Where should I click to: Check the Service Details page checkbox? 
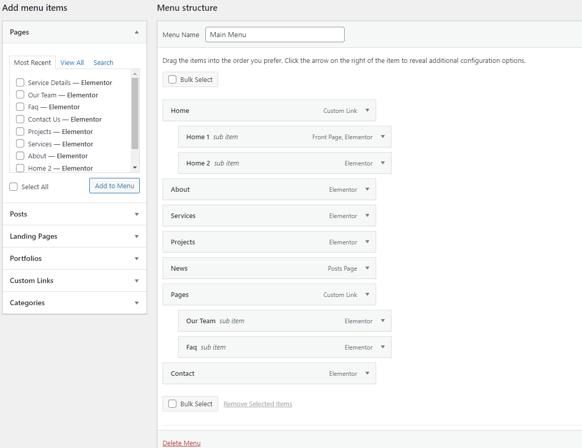click(x=20, y=82)
